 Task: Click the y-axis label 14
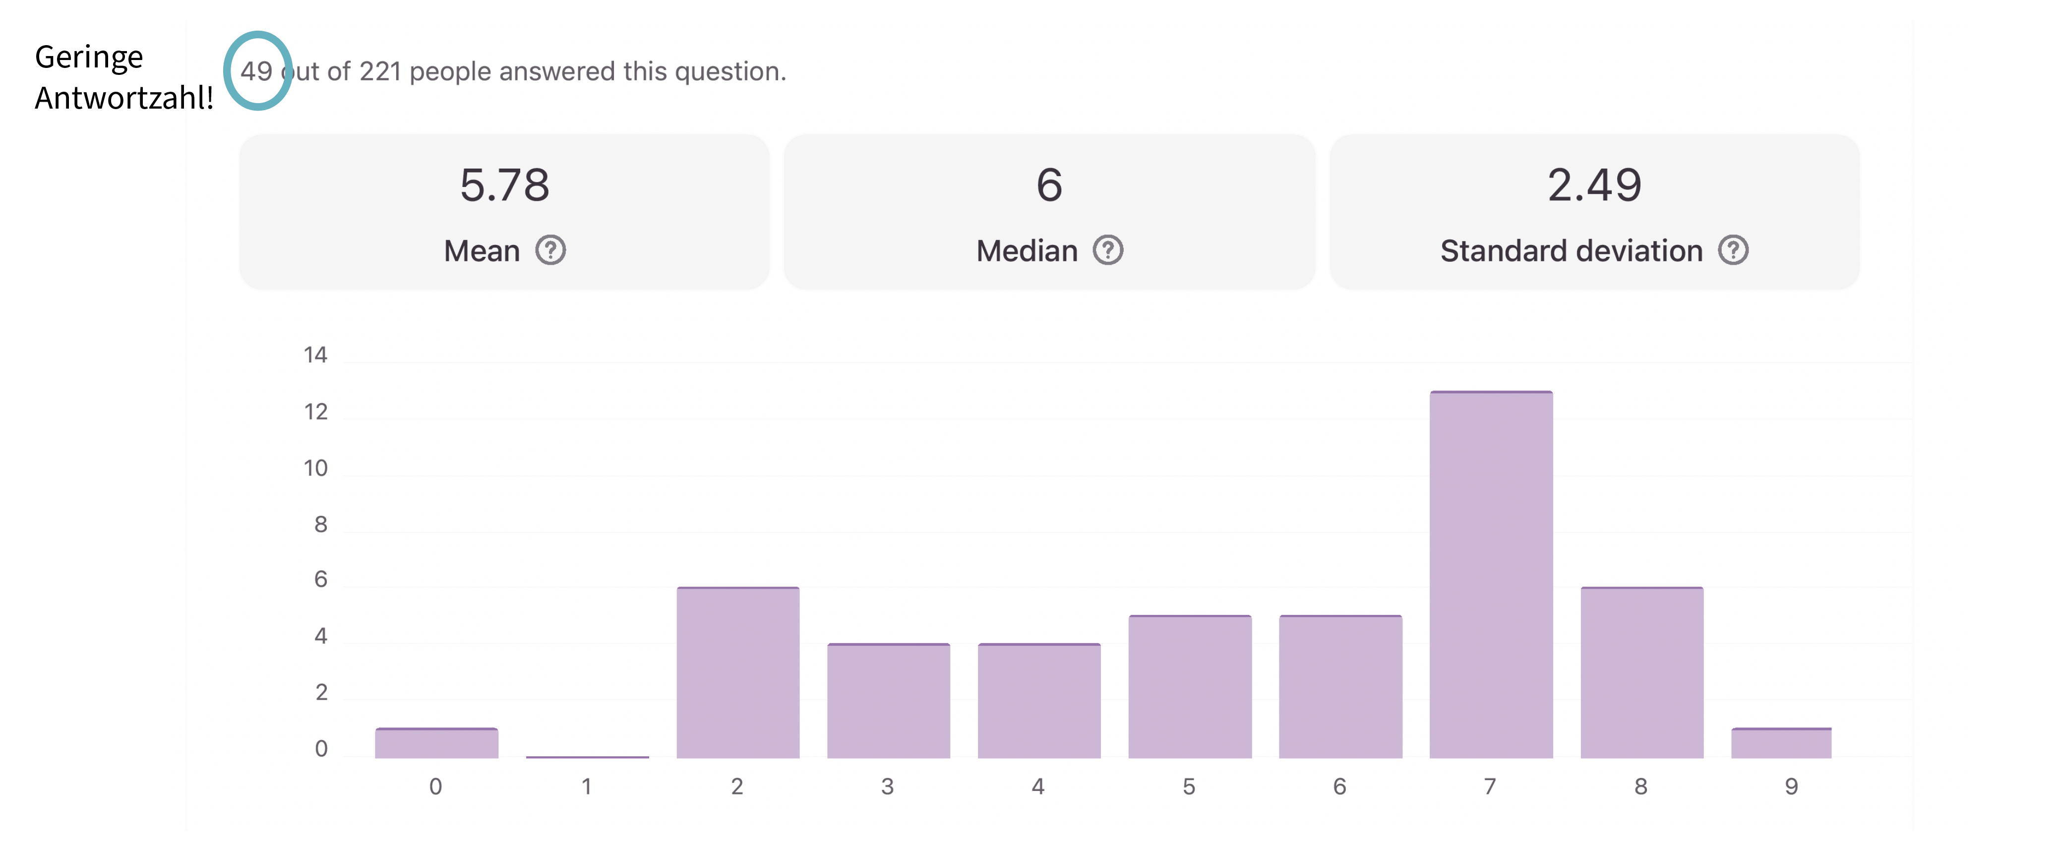click(315, 355)
